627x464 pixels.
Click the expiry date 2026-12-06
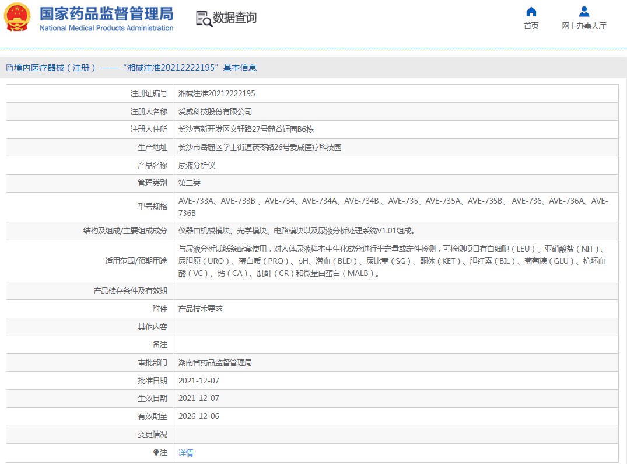click(x=198, y=416)
